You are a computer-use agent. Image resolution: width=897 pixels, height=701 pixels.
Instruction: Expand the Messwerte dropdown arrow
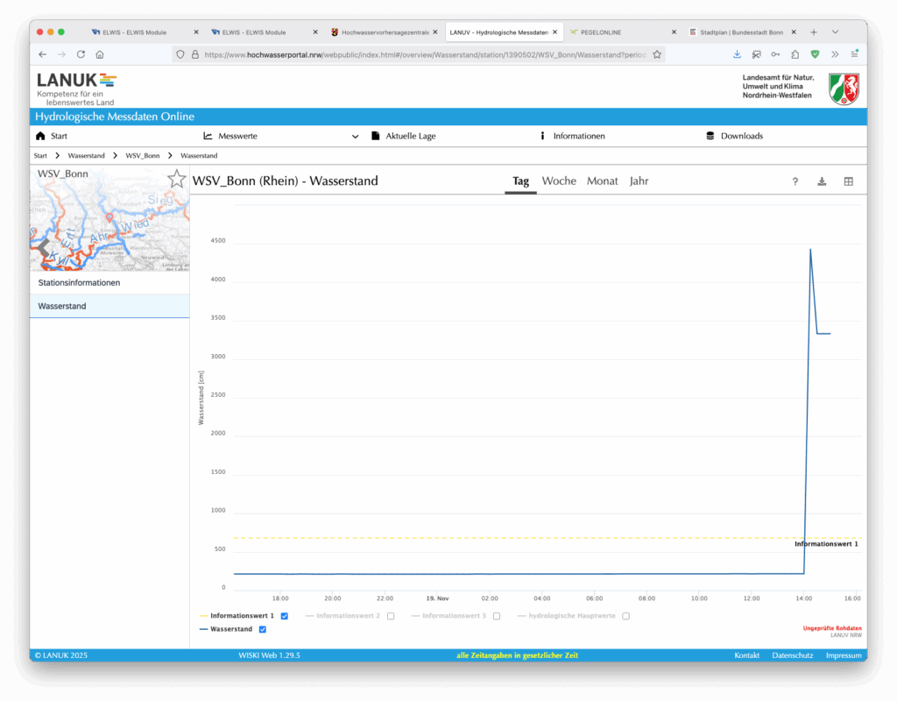click(x=355, y=137)
